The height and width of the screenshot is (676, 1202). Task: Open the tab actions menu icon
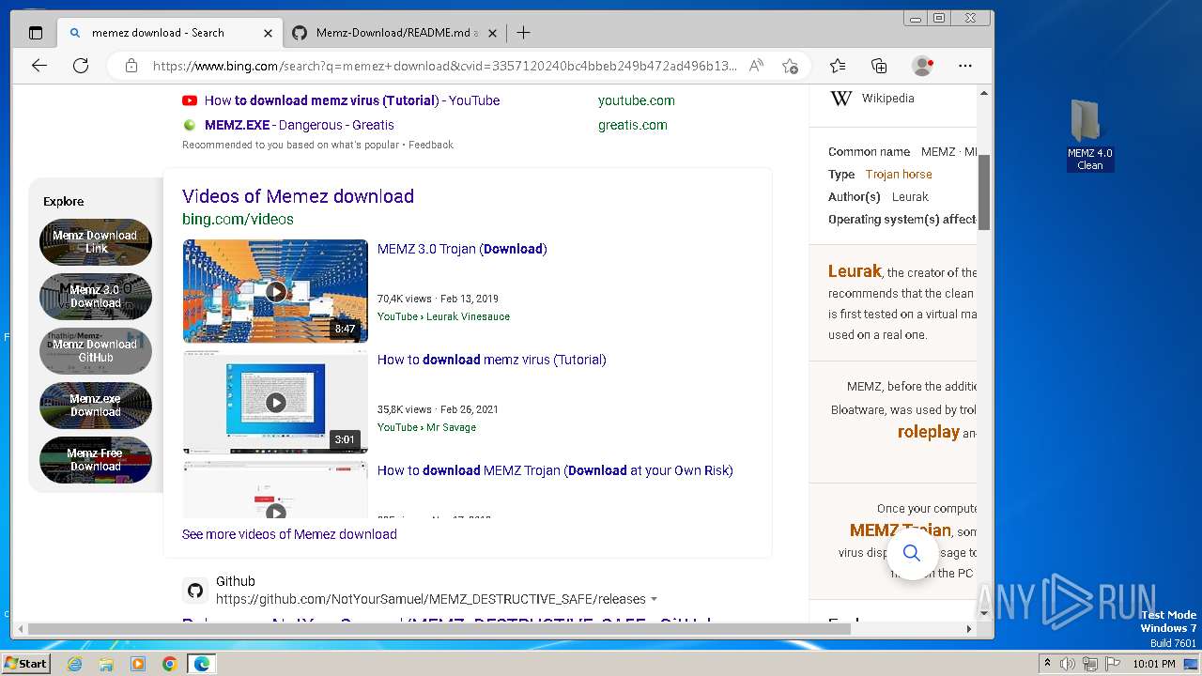pos(36,33)
